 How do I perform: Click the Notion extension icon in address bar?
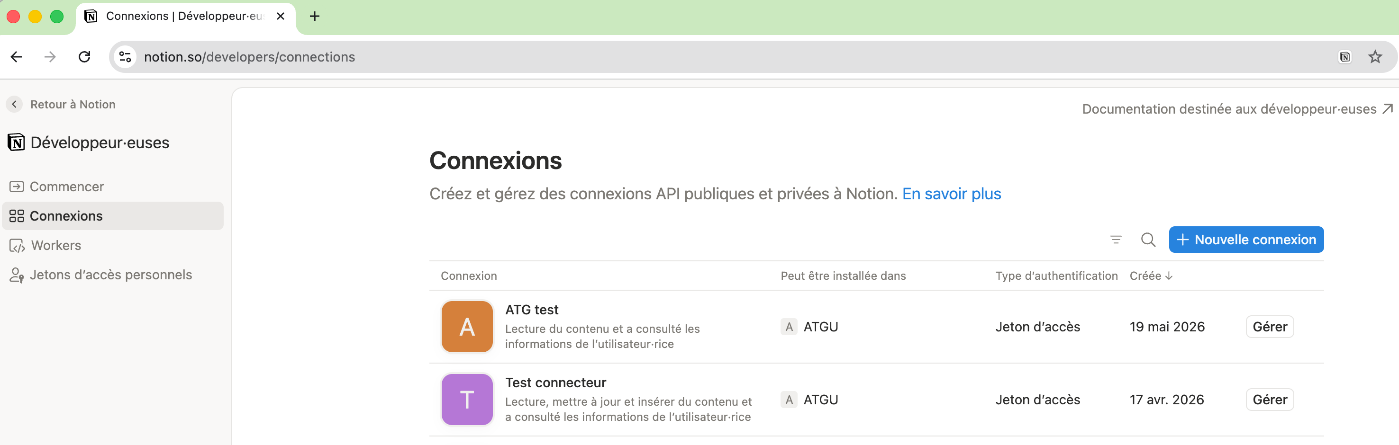click(1344, 57)
